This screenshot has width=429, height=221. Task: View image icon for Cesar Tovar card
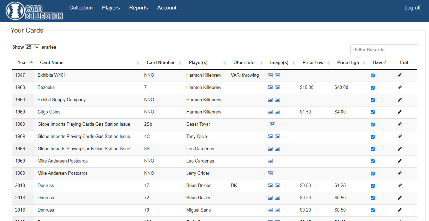tap(273, 124)
